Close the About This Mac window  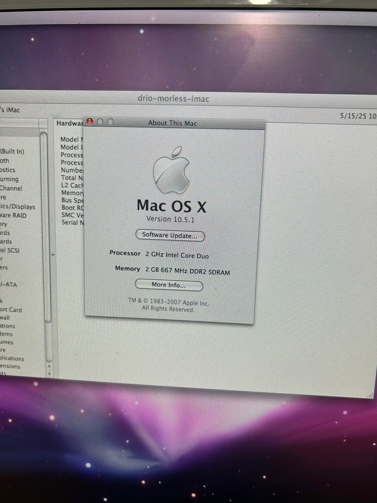tap(90, 122)
